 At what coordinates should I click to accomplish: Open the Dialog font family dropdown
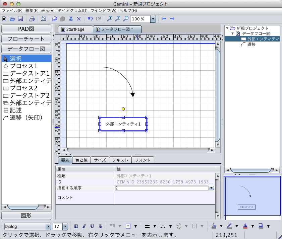tap(48, 226)
